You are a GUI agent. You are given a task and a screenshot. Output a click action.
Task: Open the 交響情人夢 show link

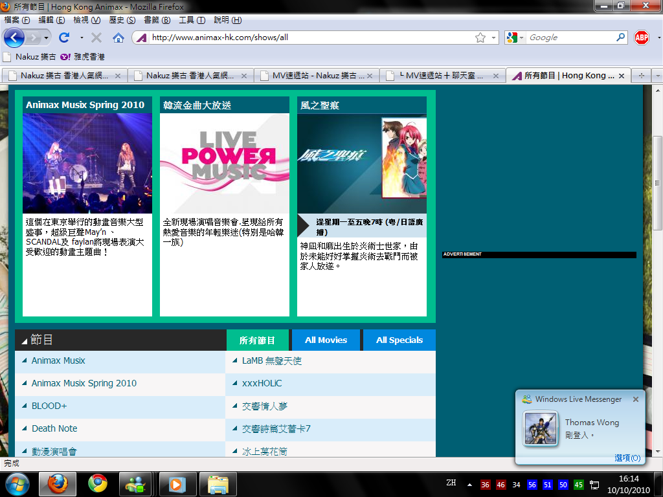click(x=265, y=406)
